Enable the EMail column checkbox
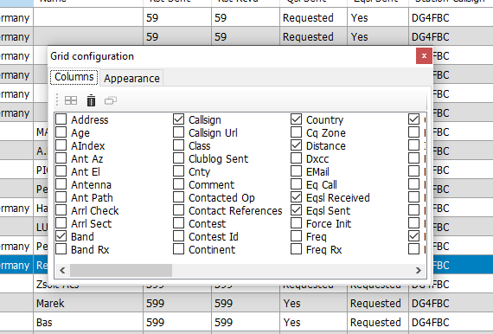 pyautogui.click(x=296, y=171)
